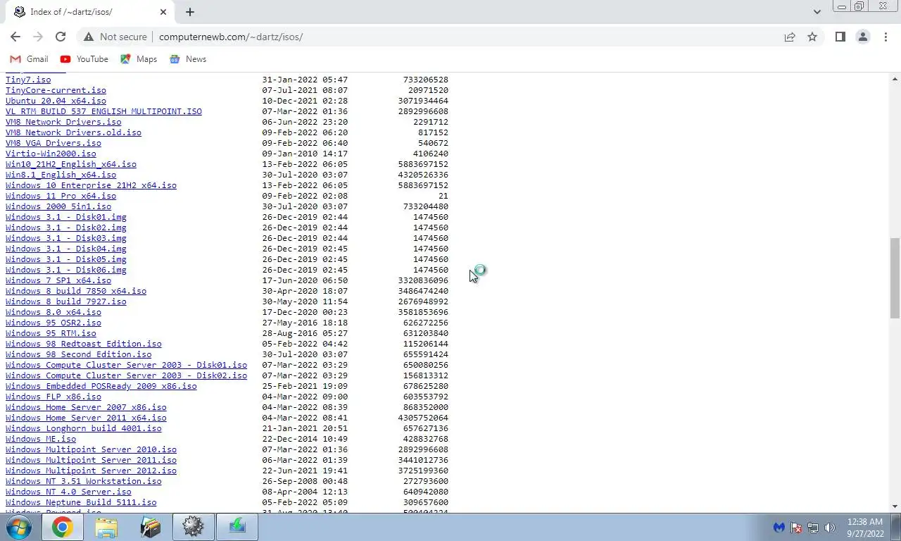Download Windows_Multipoint_Server_2012.iso
This screenshot has height=541, width=901.
click(91, 471)
